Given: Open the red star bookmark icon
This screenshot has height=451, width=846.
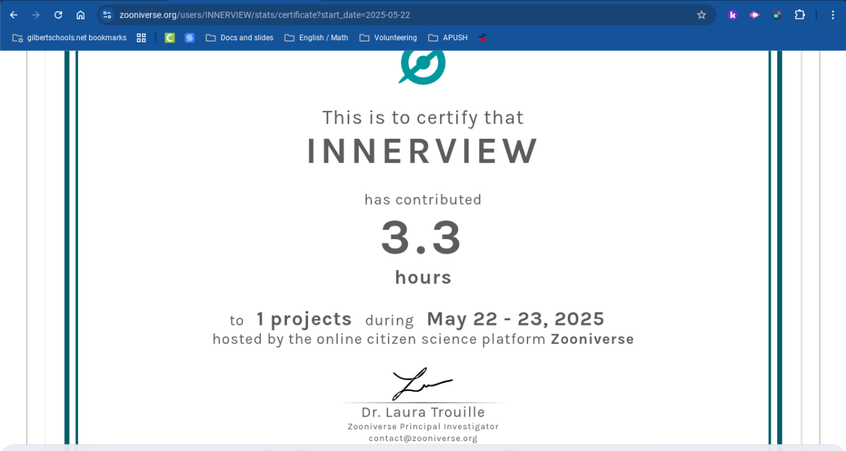Looking at the screenshot, I should click(x=483, y=38).
